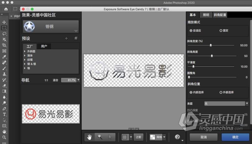Select the Type tool
The height and width of the screenshot is (144, 252).
[x=4, y=114]
